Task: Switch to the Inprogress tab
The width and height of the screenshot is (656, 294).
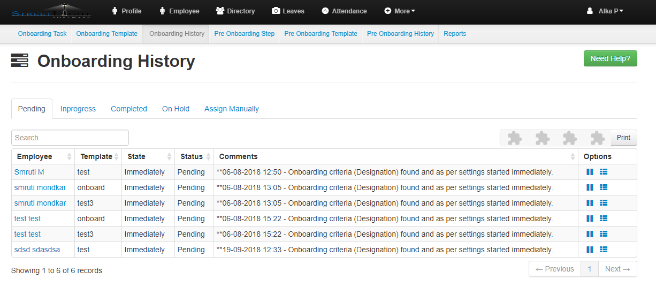Action: [78, 109]
